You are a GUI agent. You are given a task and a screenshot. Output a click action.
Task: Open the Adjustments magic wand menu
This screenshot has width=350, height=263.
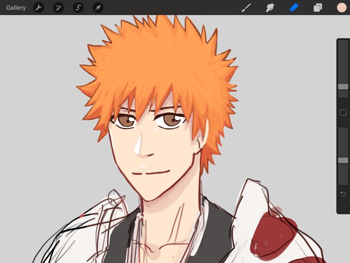(59, 8)
